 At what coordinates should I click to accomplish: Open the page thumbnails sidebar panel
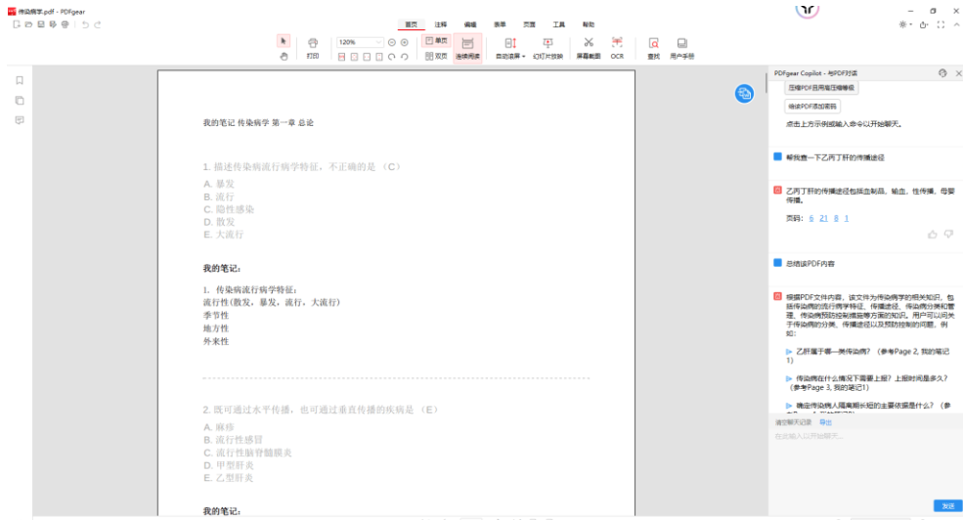20,100
